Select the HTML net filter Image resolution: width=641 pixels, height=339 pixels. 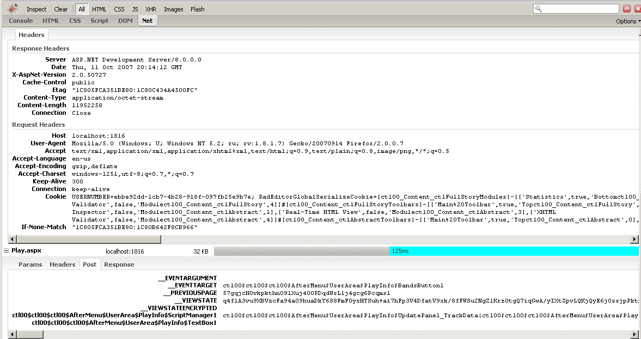tap(99, 9)
